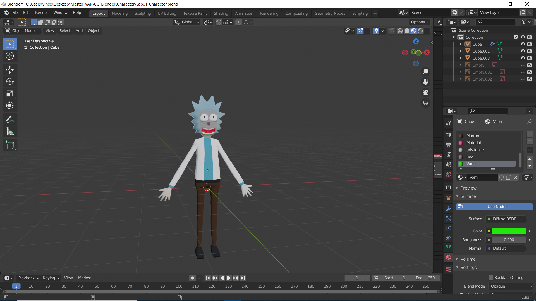This screenshot has height=301, width=536.
Task: Hide Cube.001 in viewport via eye icon
Action: [x=523, y=51]
